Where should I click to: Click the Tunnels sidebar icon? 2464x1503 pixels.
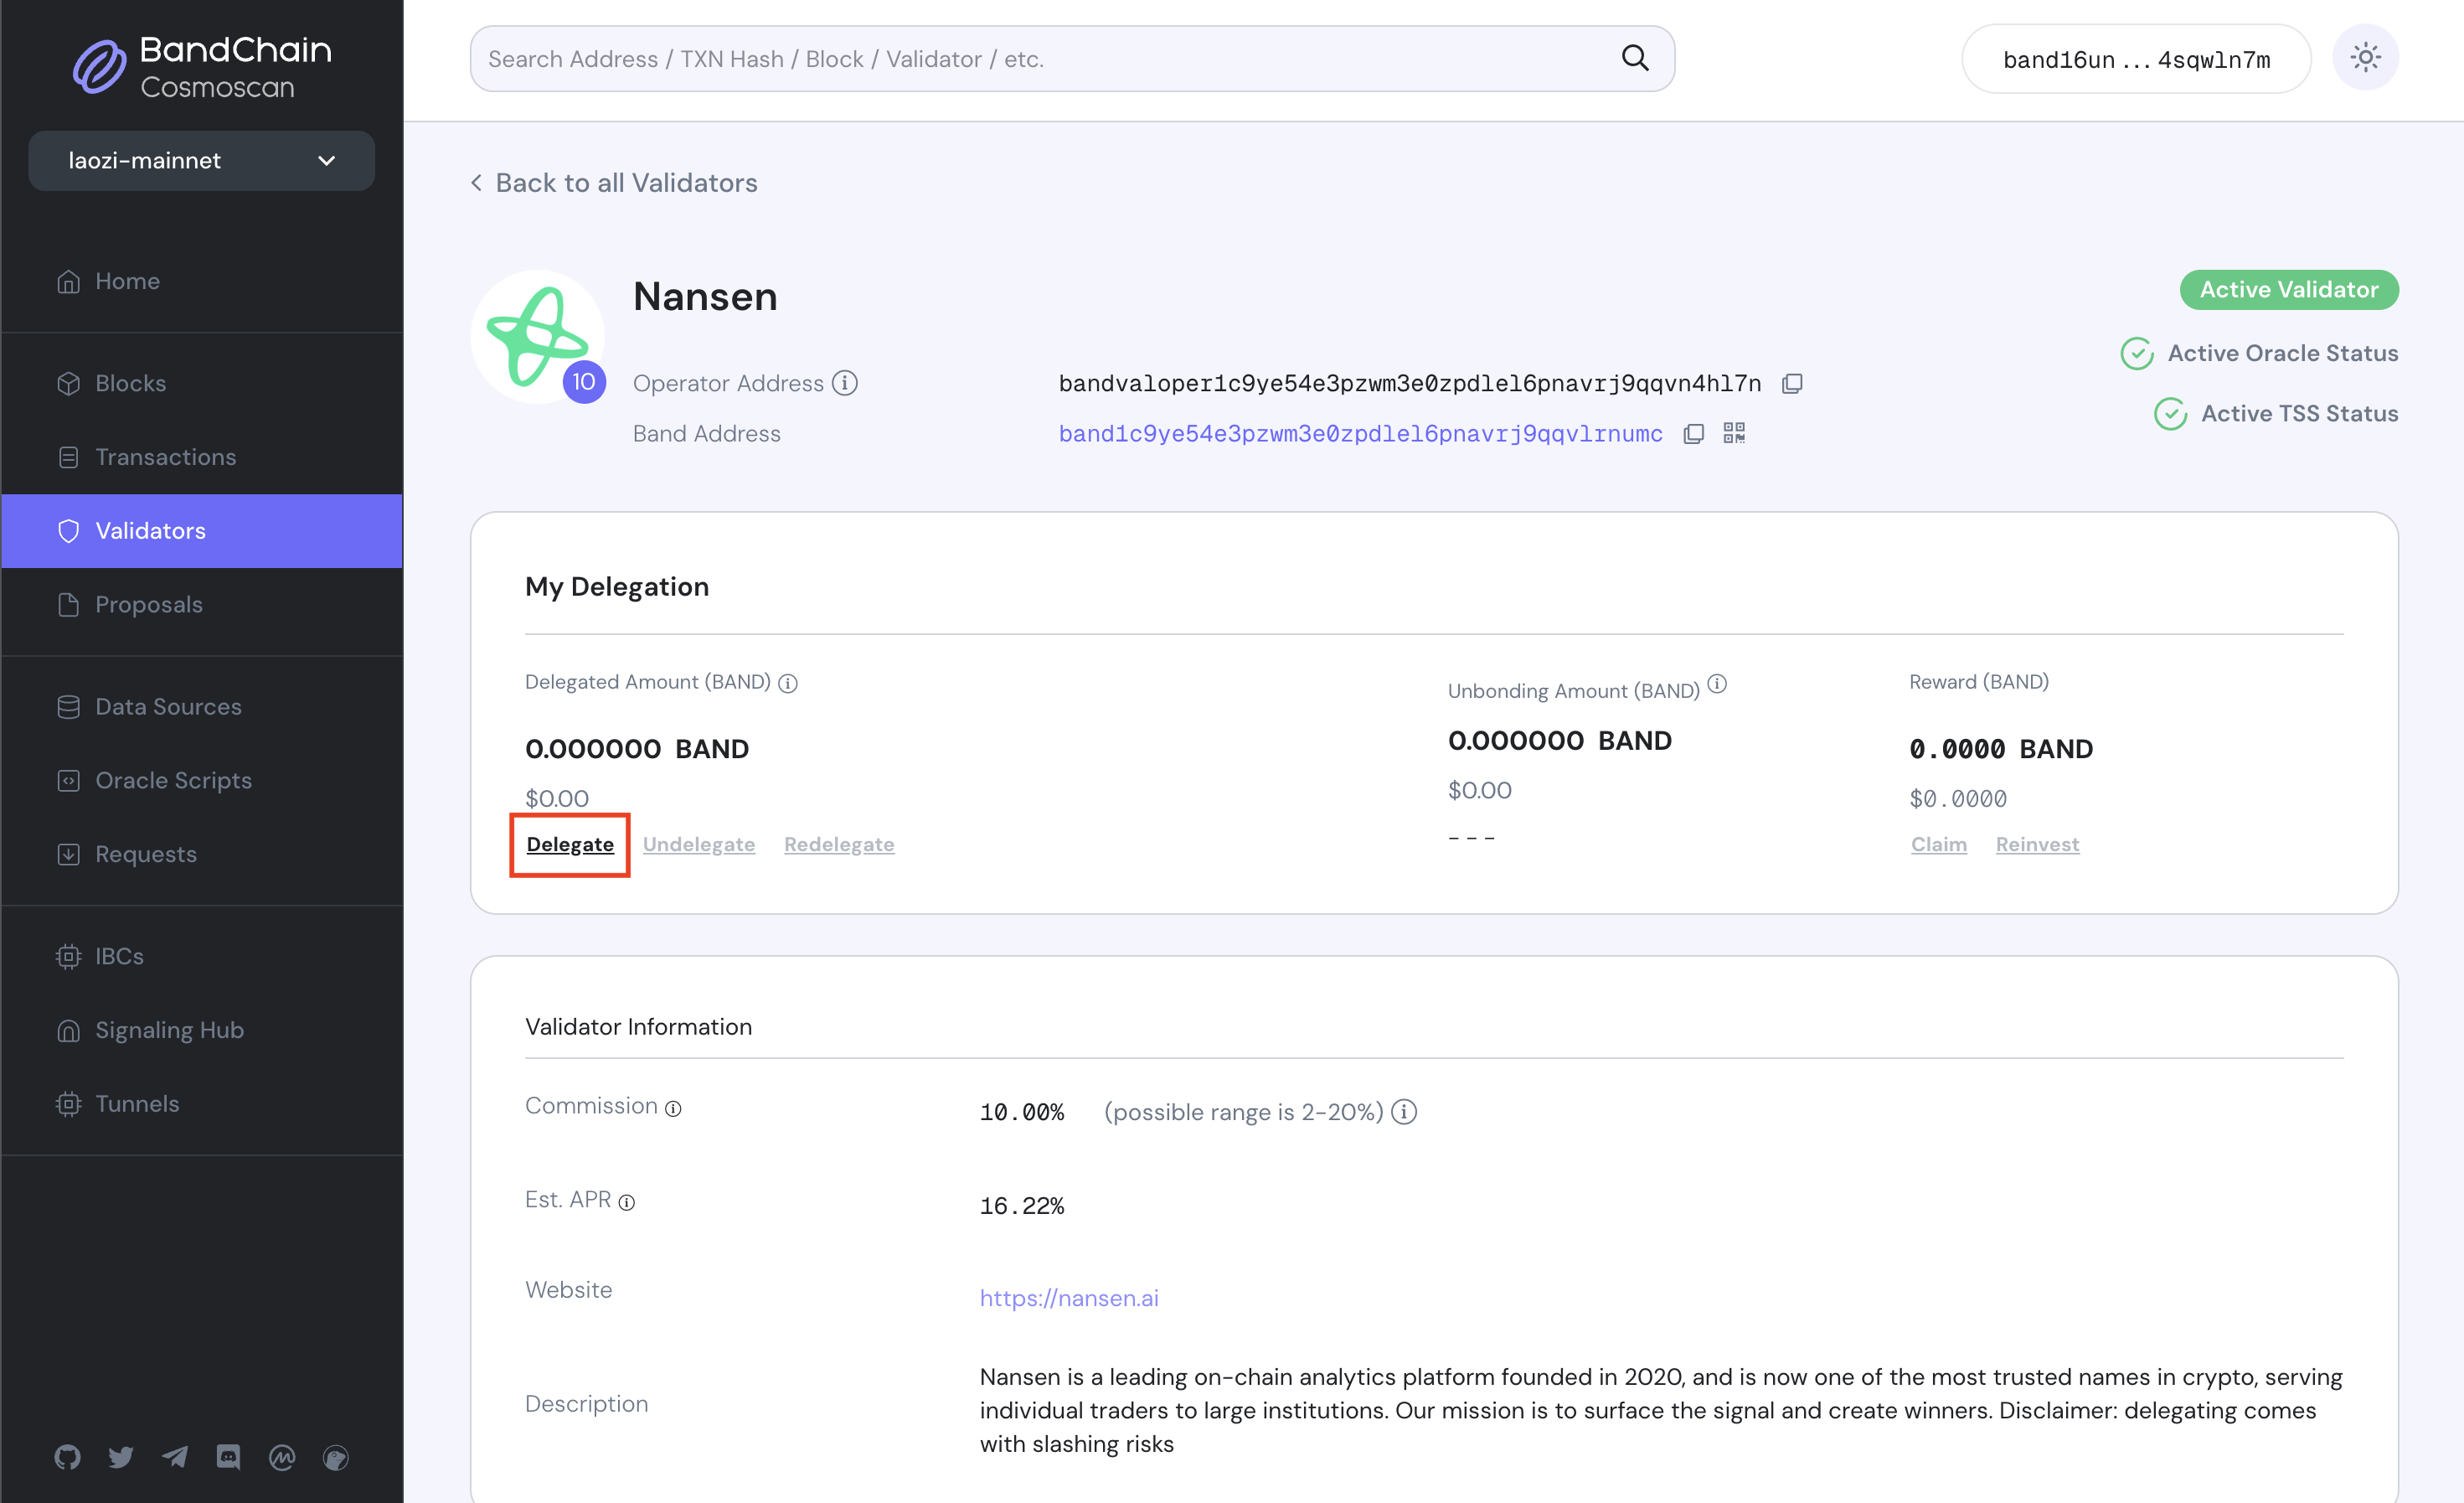pyautogui.click(x=68, y=1104)
